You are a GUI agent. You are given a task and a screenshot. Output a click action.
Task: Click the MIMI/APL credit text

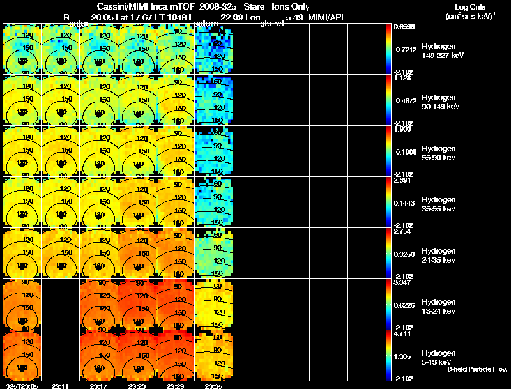point(327,18)
